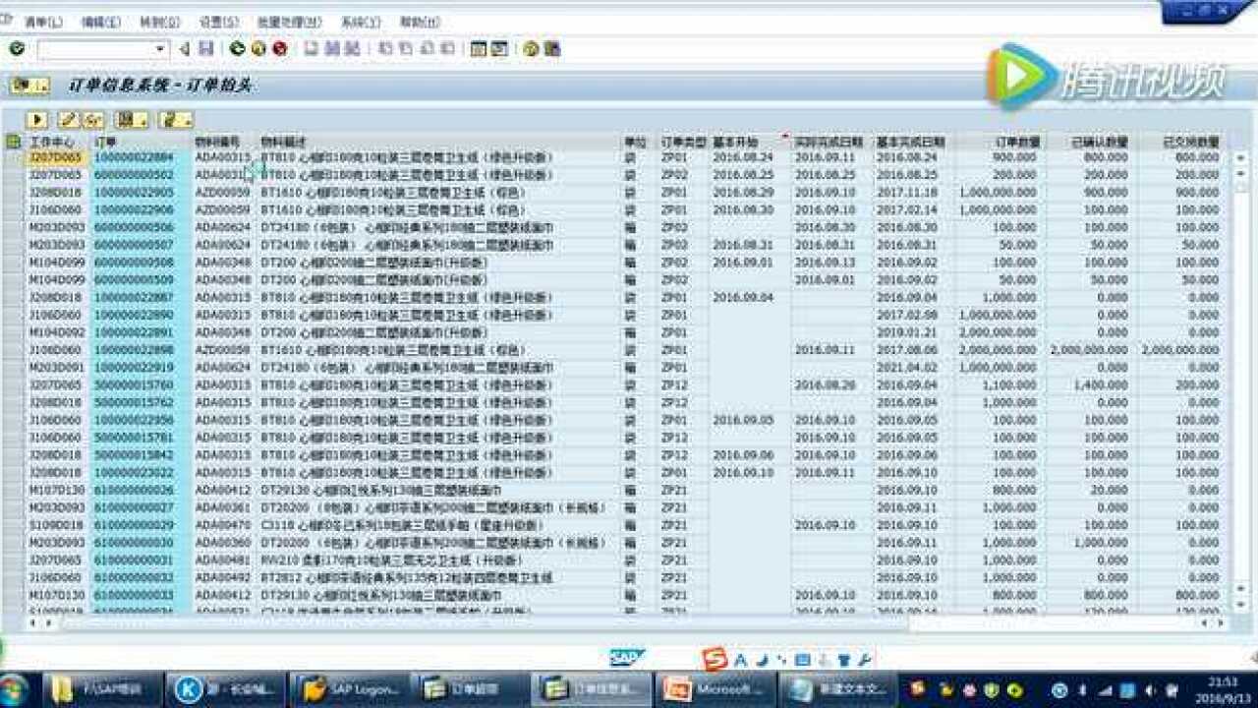Image resolution: width=1258 pixels, height=708 pixels.
Task: Open the 转到(G) menu
Action: [x=160, y=22]
